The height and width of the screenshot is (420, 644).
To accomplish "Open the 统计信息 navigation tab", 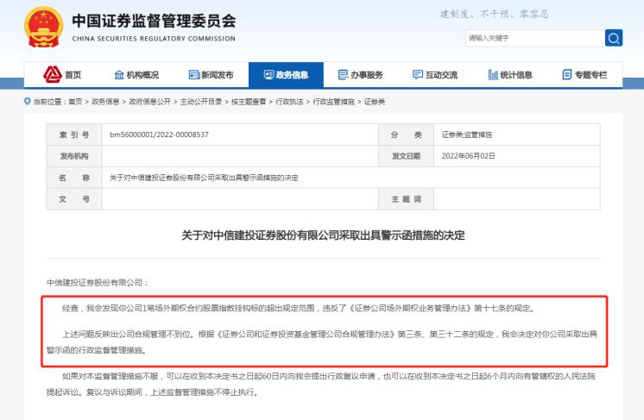I will 510,75.
